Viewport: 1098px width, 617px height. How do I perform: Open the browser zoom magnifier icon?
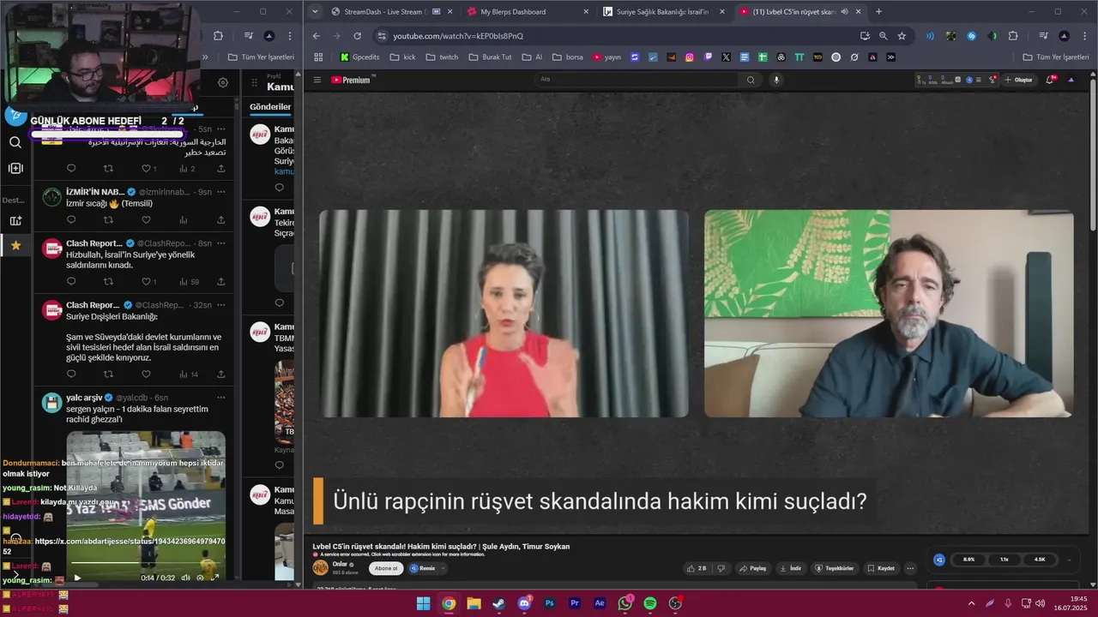point(884,36)
